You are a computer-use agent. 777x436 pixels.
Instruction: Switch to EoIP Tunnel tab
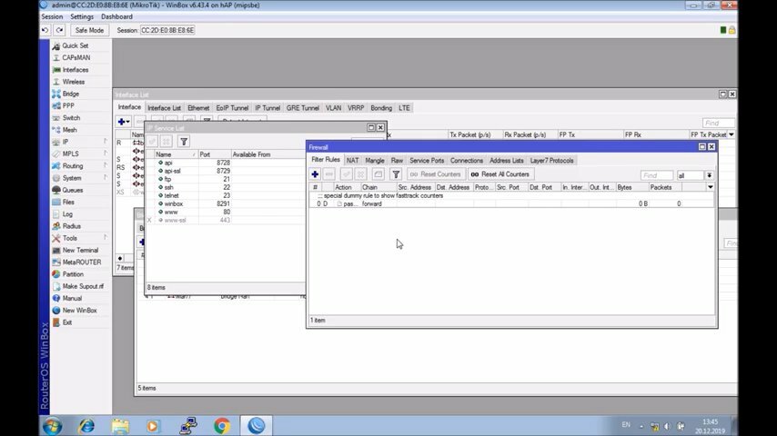pyautogui.click(x=232, y=108)
